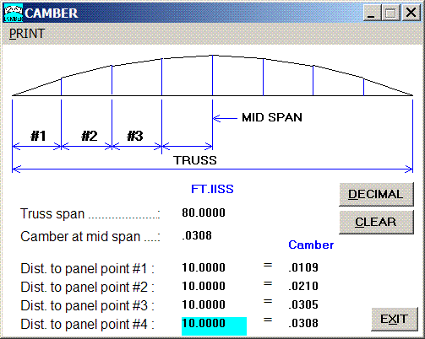The height and width of the screenshot is (339, 425).
Task: Click the camber result .0305
Action: pos(303,304)
